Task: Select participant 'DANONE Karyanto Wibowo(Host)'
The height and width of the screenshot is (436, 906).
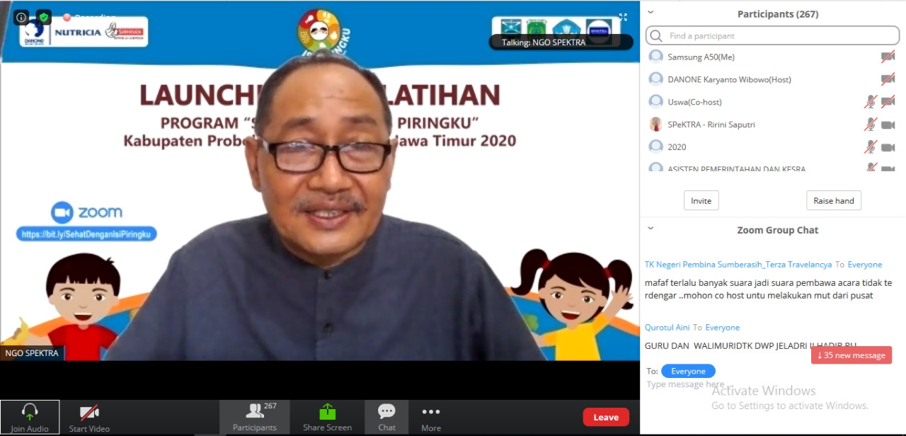Action: tap(729, 79)
